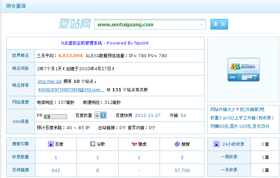Click the Soso backlinks count 57,700
Viewport: 280px width, 178px height.
(x=182, y=170)
